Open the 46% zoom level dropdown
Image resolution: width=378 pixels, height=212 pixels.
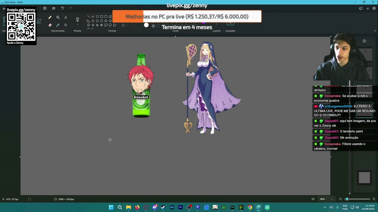click(x=326, y=199)
